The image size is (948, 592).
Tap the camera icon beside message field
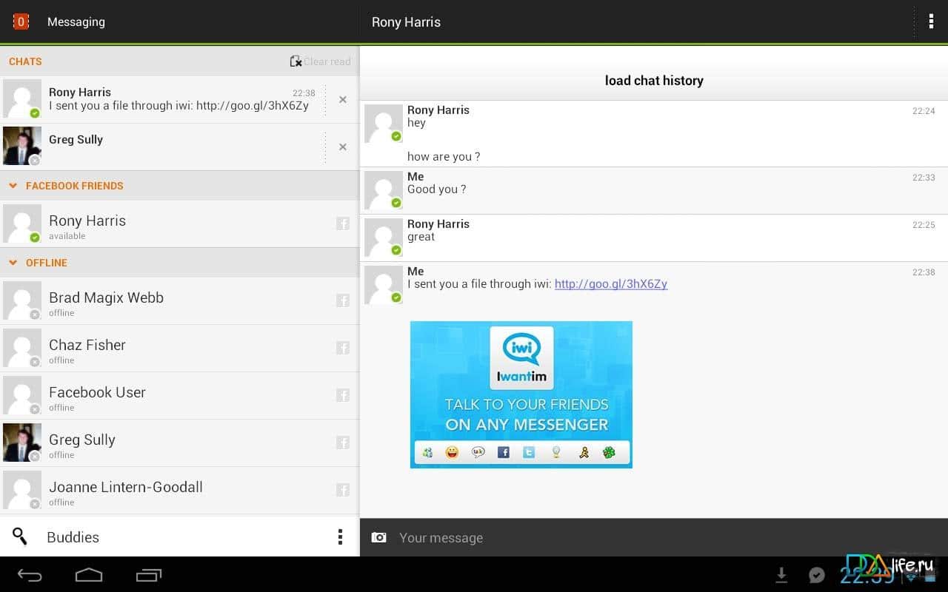click(x=378, y=537)
